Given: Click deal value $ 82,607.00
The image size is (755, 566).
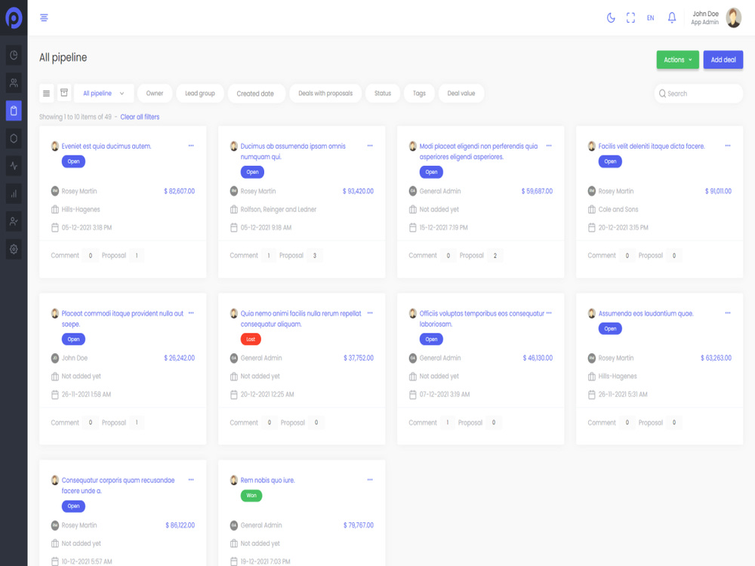Looking at the screenshot, I should click(179, 191).
